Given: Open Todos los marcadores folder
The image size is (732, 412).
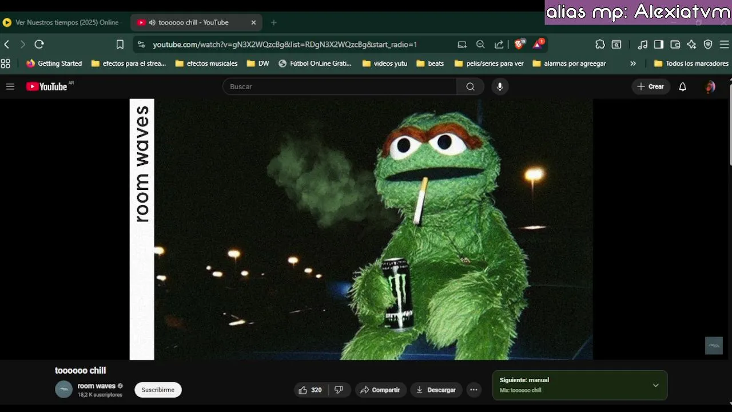Looking at the screenshot, I should 691,64.
